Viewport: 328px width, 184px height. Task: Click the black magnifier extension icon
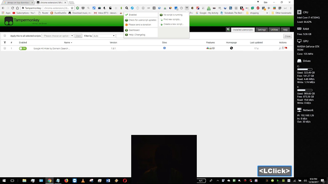click(127, 8)
